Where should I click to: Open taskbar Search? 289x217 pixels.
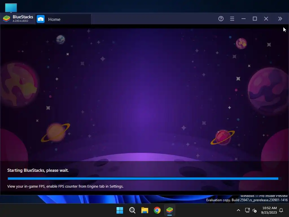[x=132, y=210]
